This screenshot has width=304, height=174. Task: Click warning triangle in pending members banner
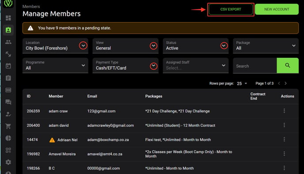30,28
